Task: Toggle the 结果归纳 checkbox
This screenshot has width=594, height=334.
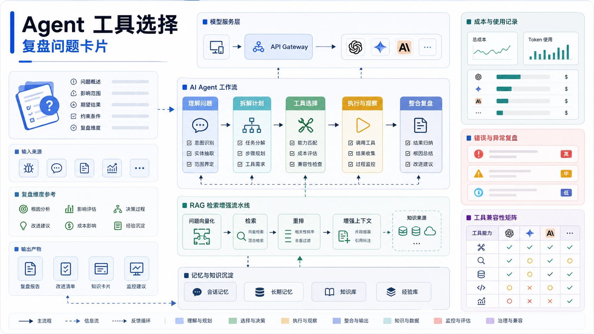Action: 408,143
